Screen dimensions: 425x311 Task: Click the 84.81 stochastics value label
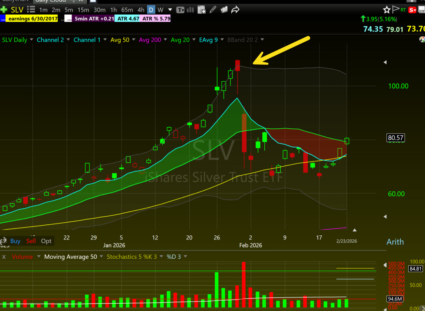(x=415, y=269)
